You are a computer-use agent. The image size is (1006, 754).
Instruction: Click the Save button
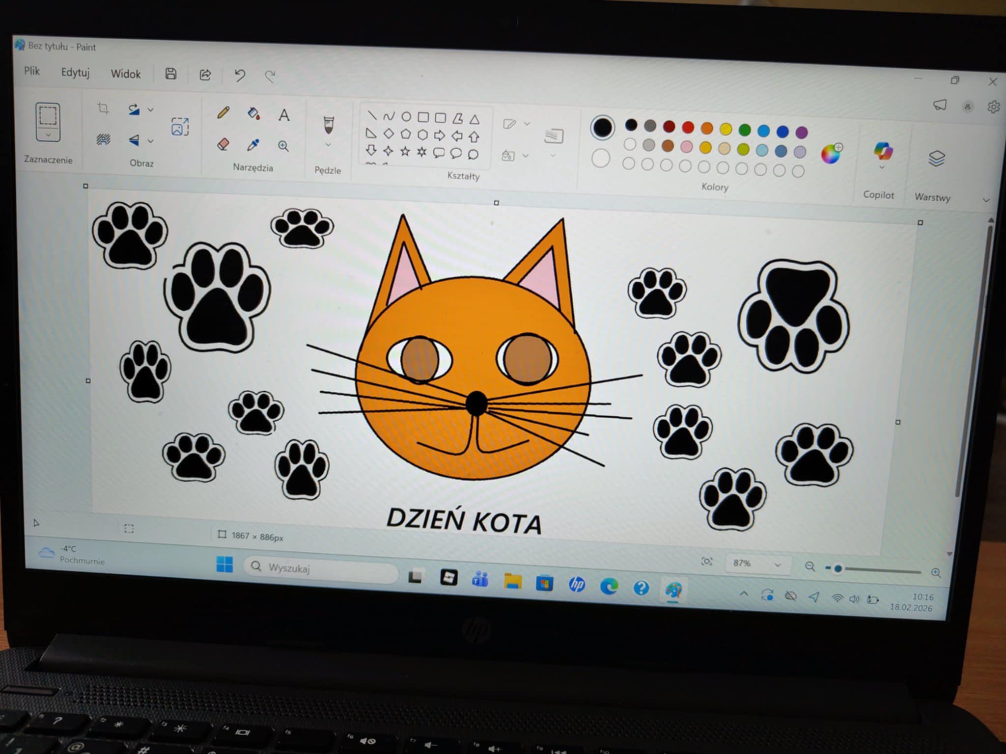pyautogui.click(x=170, y=74)
